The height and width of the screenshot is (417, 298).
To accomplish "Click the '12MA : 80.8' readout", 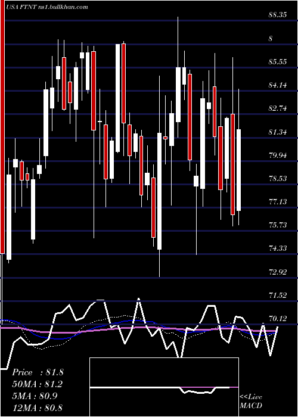I will coord(38,407).
